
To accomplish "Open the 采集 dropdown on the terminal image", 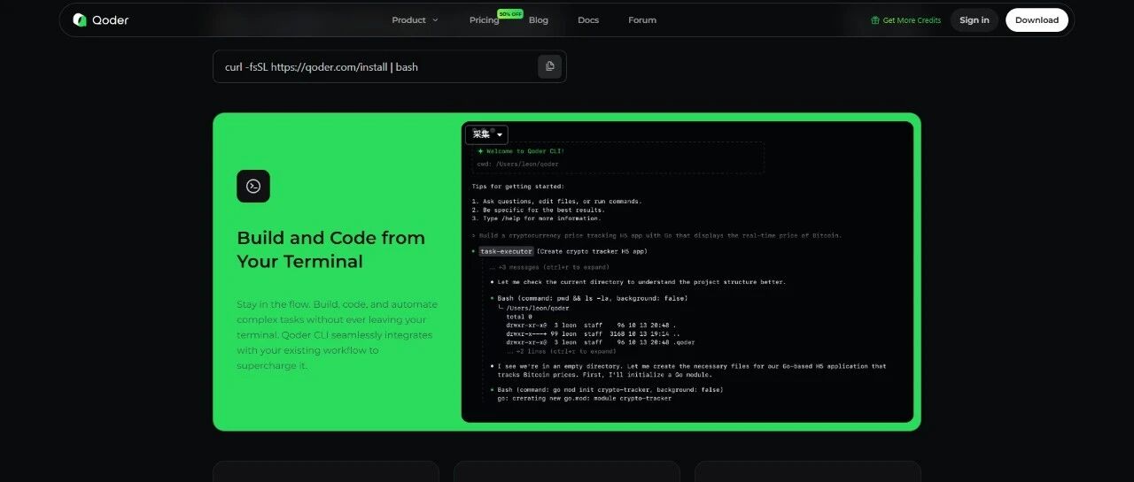I will point(487,134).
